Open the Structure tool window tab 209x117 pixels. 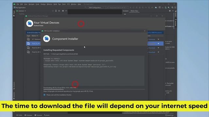pyautogui.click(x=14, y=85)
